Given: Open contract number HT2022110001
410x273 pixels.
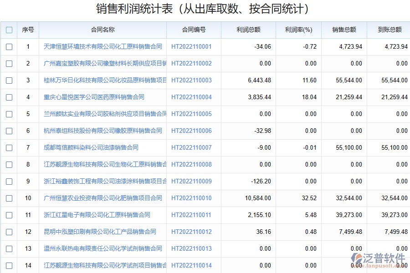Looking at the screenshot, I should click(191, 46).
